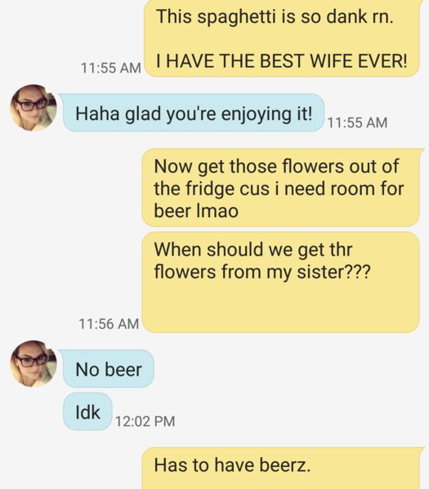The height and width of the screenshot is (489, 429).
Task: Click the 11:56 AM timestamp
Action: point(109,323)
